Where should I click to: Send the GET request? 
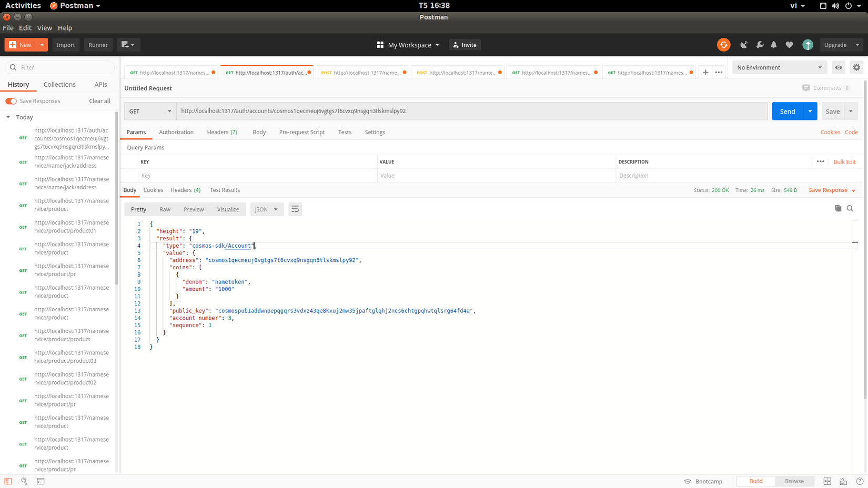(788, 111)
